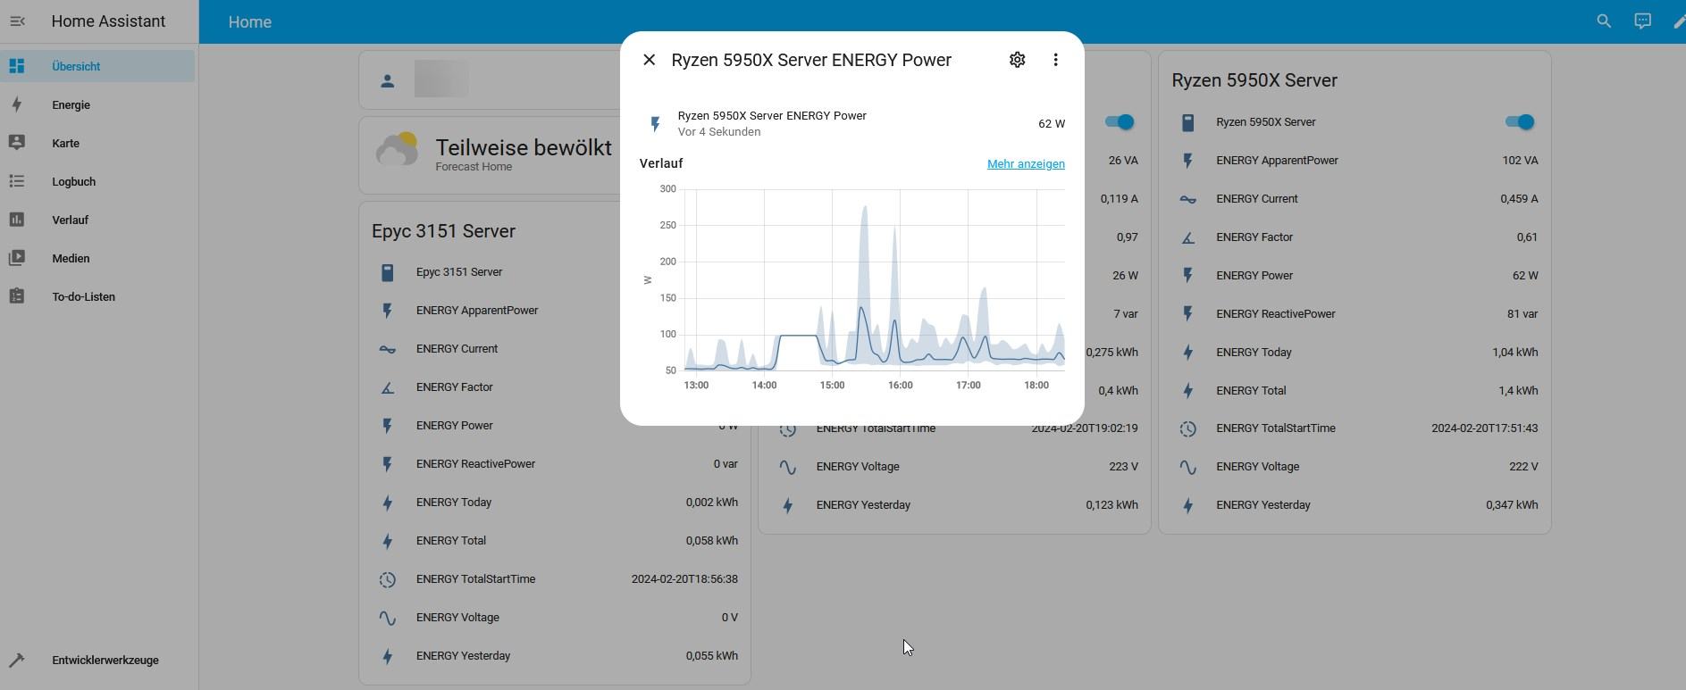This screenshot has height=690, width=1686.
Task: Open Entwicklerwerkzeuge
Action: coord(98,661)
